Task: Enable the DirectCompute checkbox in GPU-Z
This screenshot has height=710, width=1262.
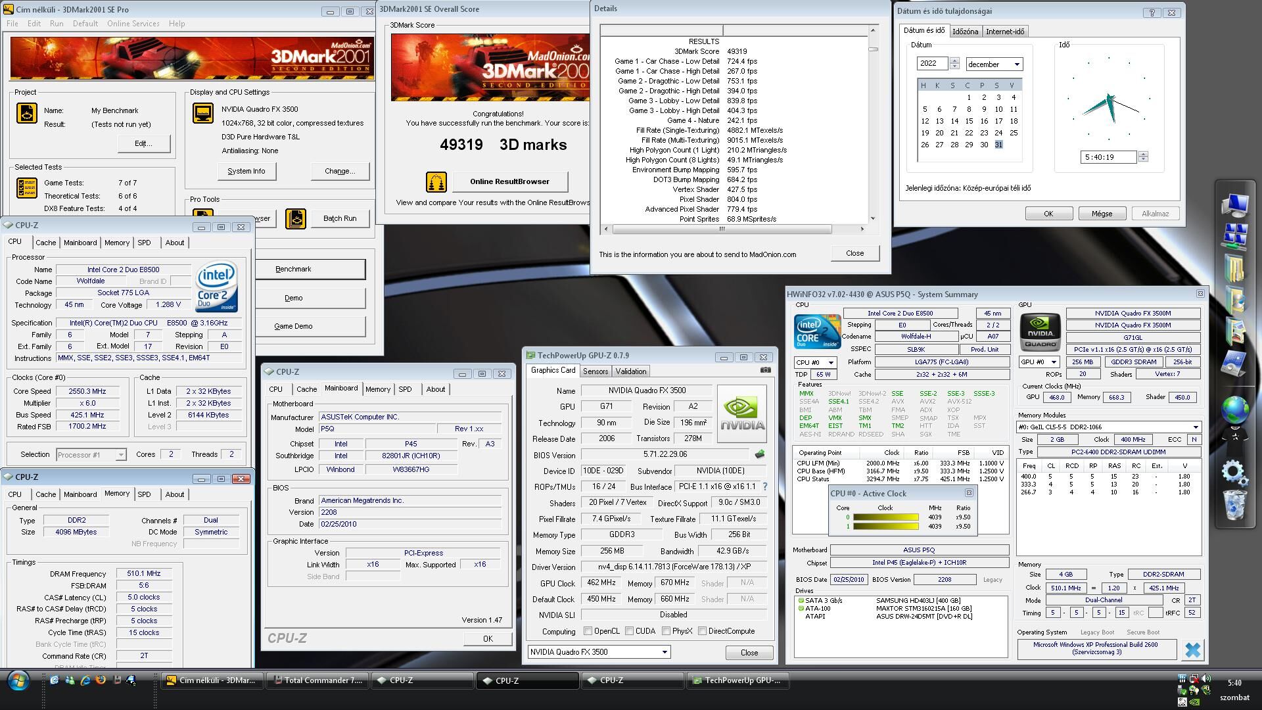Action: (702, 631)
